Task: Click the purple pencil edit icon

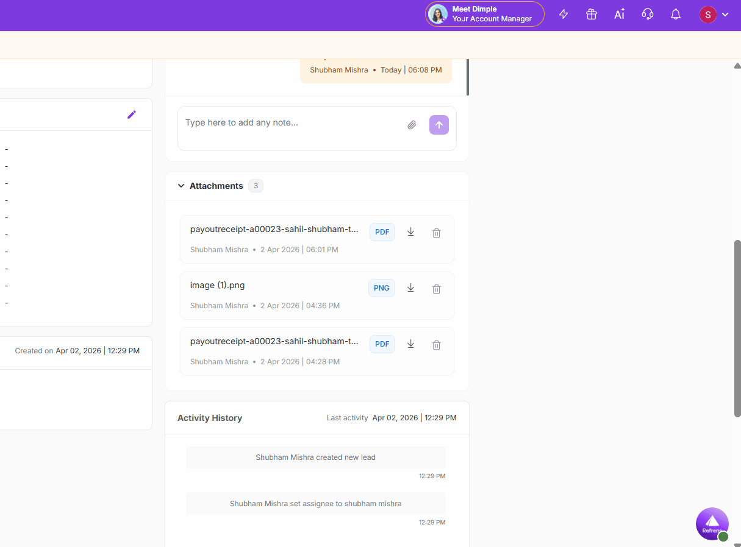Action: coord(132,115)
